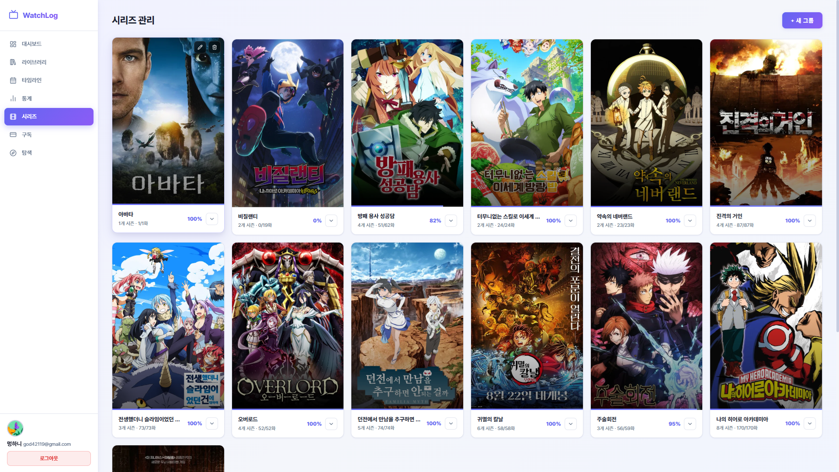Open the 타임라인 section

tap(49, 80)
